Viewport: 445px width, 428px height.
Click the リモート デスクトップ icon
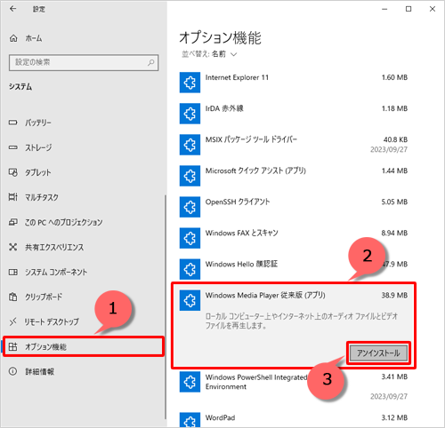(12, 321)
